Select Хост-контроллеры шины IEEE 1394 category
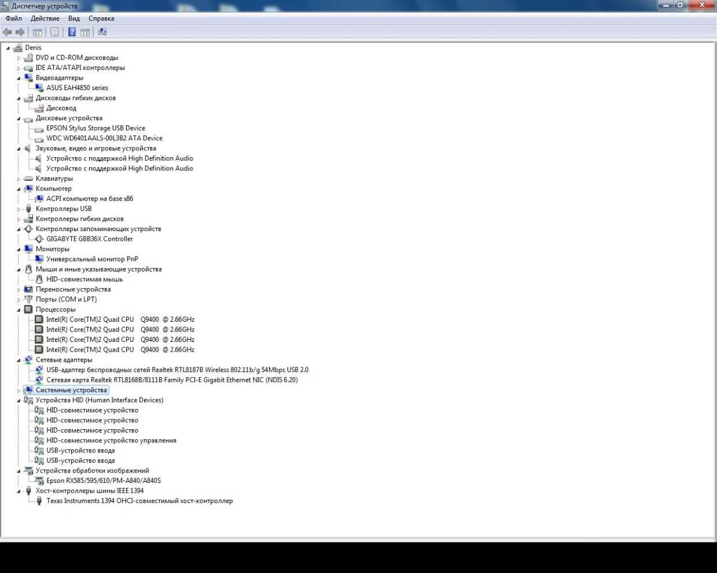 coord(90,491)
